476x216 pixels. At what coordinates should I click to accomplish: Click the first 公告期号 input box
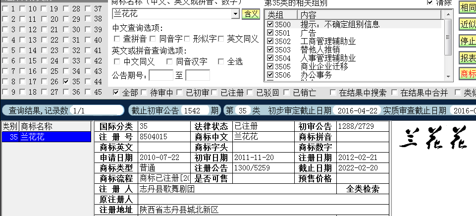click(161, 75)
